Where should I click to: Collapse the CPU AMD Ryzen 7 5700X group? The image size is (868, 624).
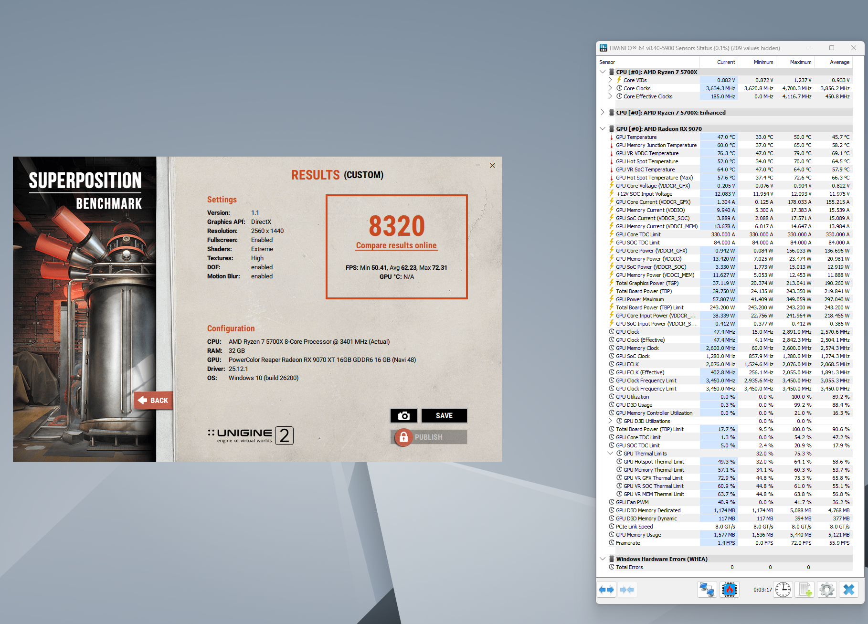point(603,72)
